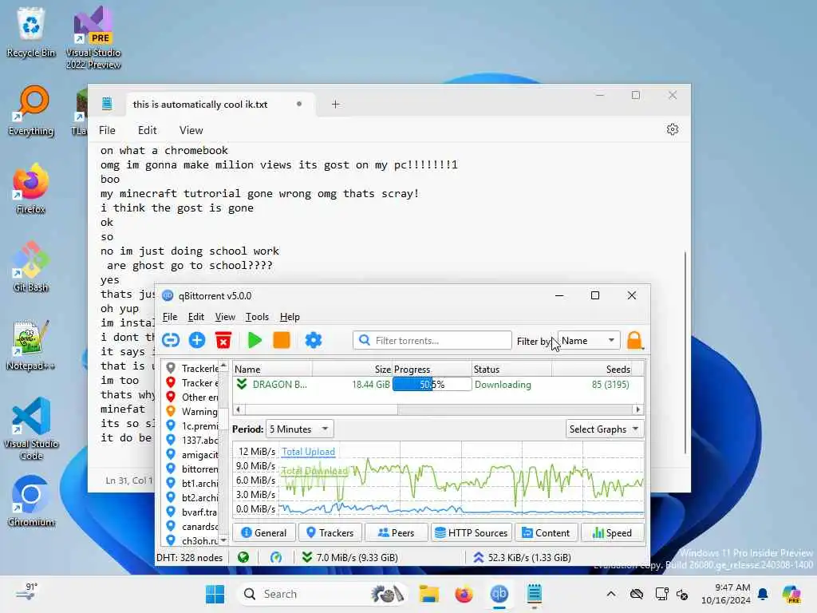Switch to the General tab
This screenshot has width=817, height=613.
pyautogui.click(x=264, y=532)
